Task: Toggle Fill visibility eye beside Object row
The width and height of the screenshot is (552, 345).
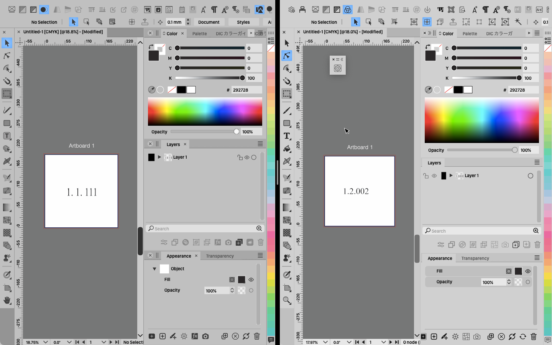Action: point(251,280)
